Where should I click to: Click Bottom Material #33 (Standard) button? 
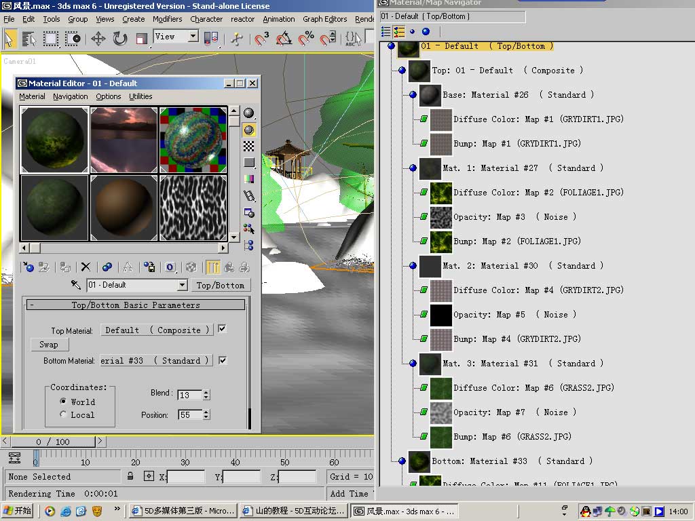tap(157, 360)
